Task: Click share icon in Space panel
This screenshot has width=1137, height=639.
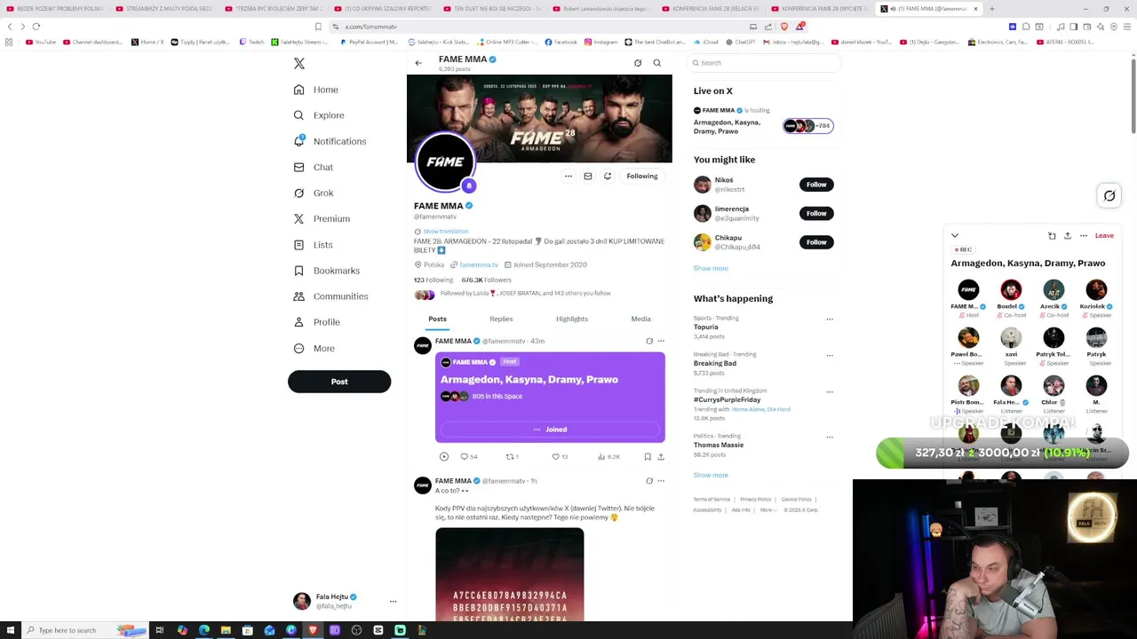Action: coord(1068,236)
